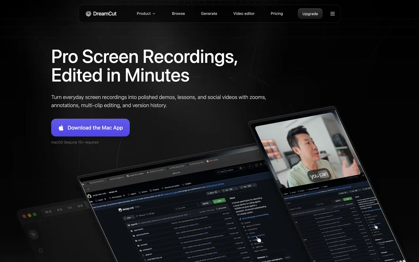Expand the Product dropdown menu

[x=146, y=14]
